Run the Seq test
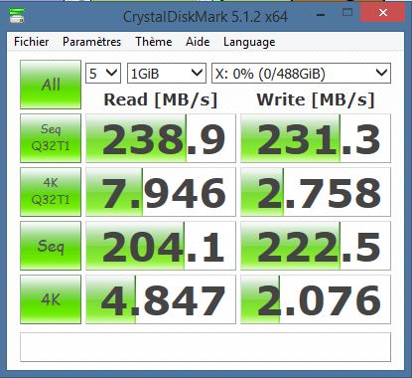The width and height of the screenshot is (412, 378). click(x=51, y=246)
